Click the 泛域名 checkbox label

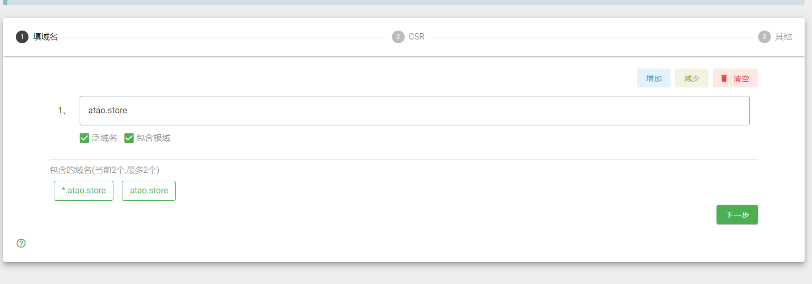104,138
